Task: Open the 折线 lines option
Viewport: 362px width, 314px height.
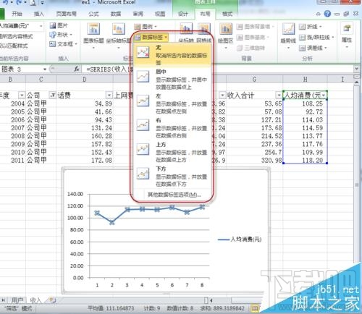Action: (x=311, y=27)
